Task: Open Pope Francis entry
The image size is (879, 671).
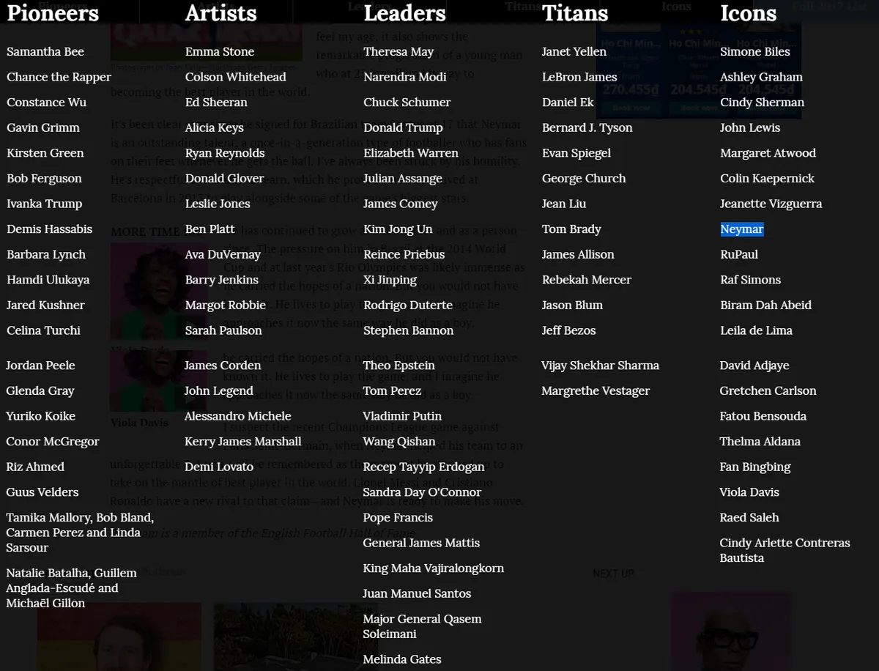Action: coord(398,517)
